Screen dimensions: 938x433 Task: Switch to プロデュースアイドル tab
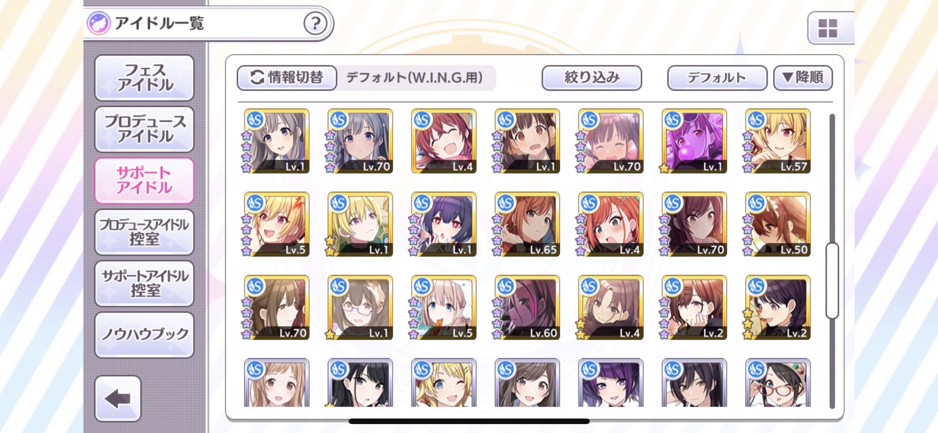[144, 129]
